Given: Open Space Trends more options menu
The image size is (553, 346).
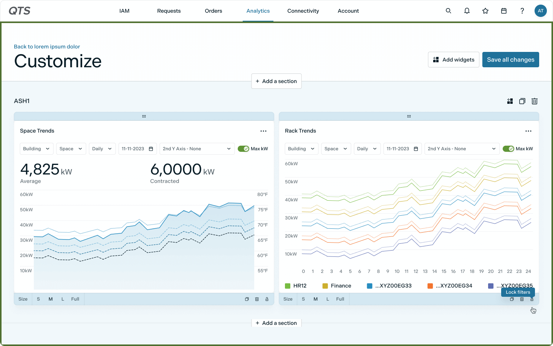Looking at the screenshot, I should pyautogui.click(x=263, y=131).
